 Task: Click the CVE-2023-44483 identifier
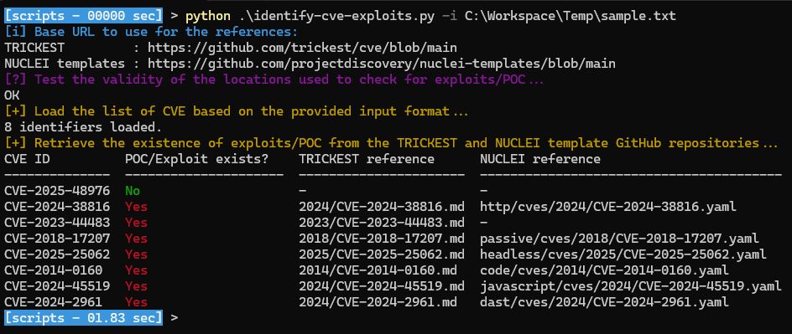click(57, 223)
